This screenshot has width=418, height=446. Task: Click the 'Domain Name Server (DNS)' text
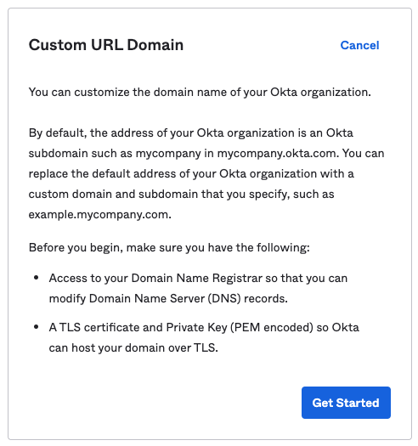pos(165,299)
